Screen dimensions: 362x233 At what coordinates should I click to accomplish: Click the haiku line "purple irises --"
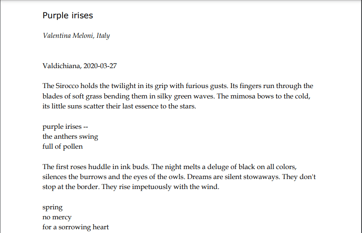point(65,126)
